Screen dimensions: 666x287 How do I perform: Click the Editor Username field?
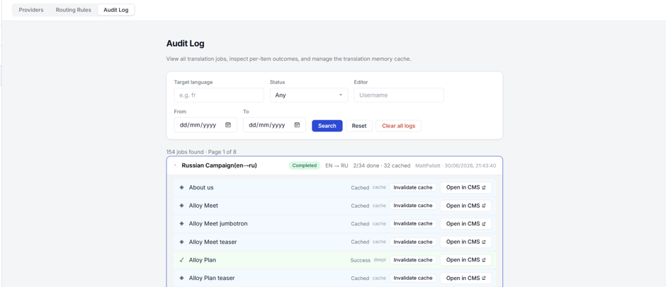click(x=399, y=95)
